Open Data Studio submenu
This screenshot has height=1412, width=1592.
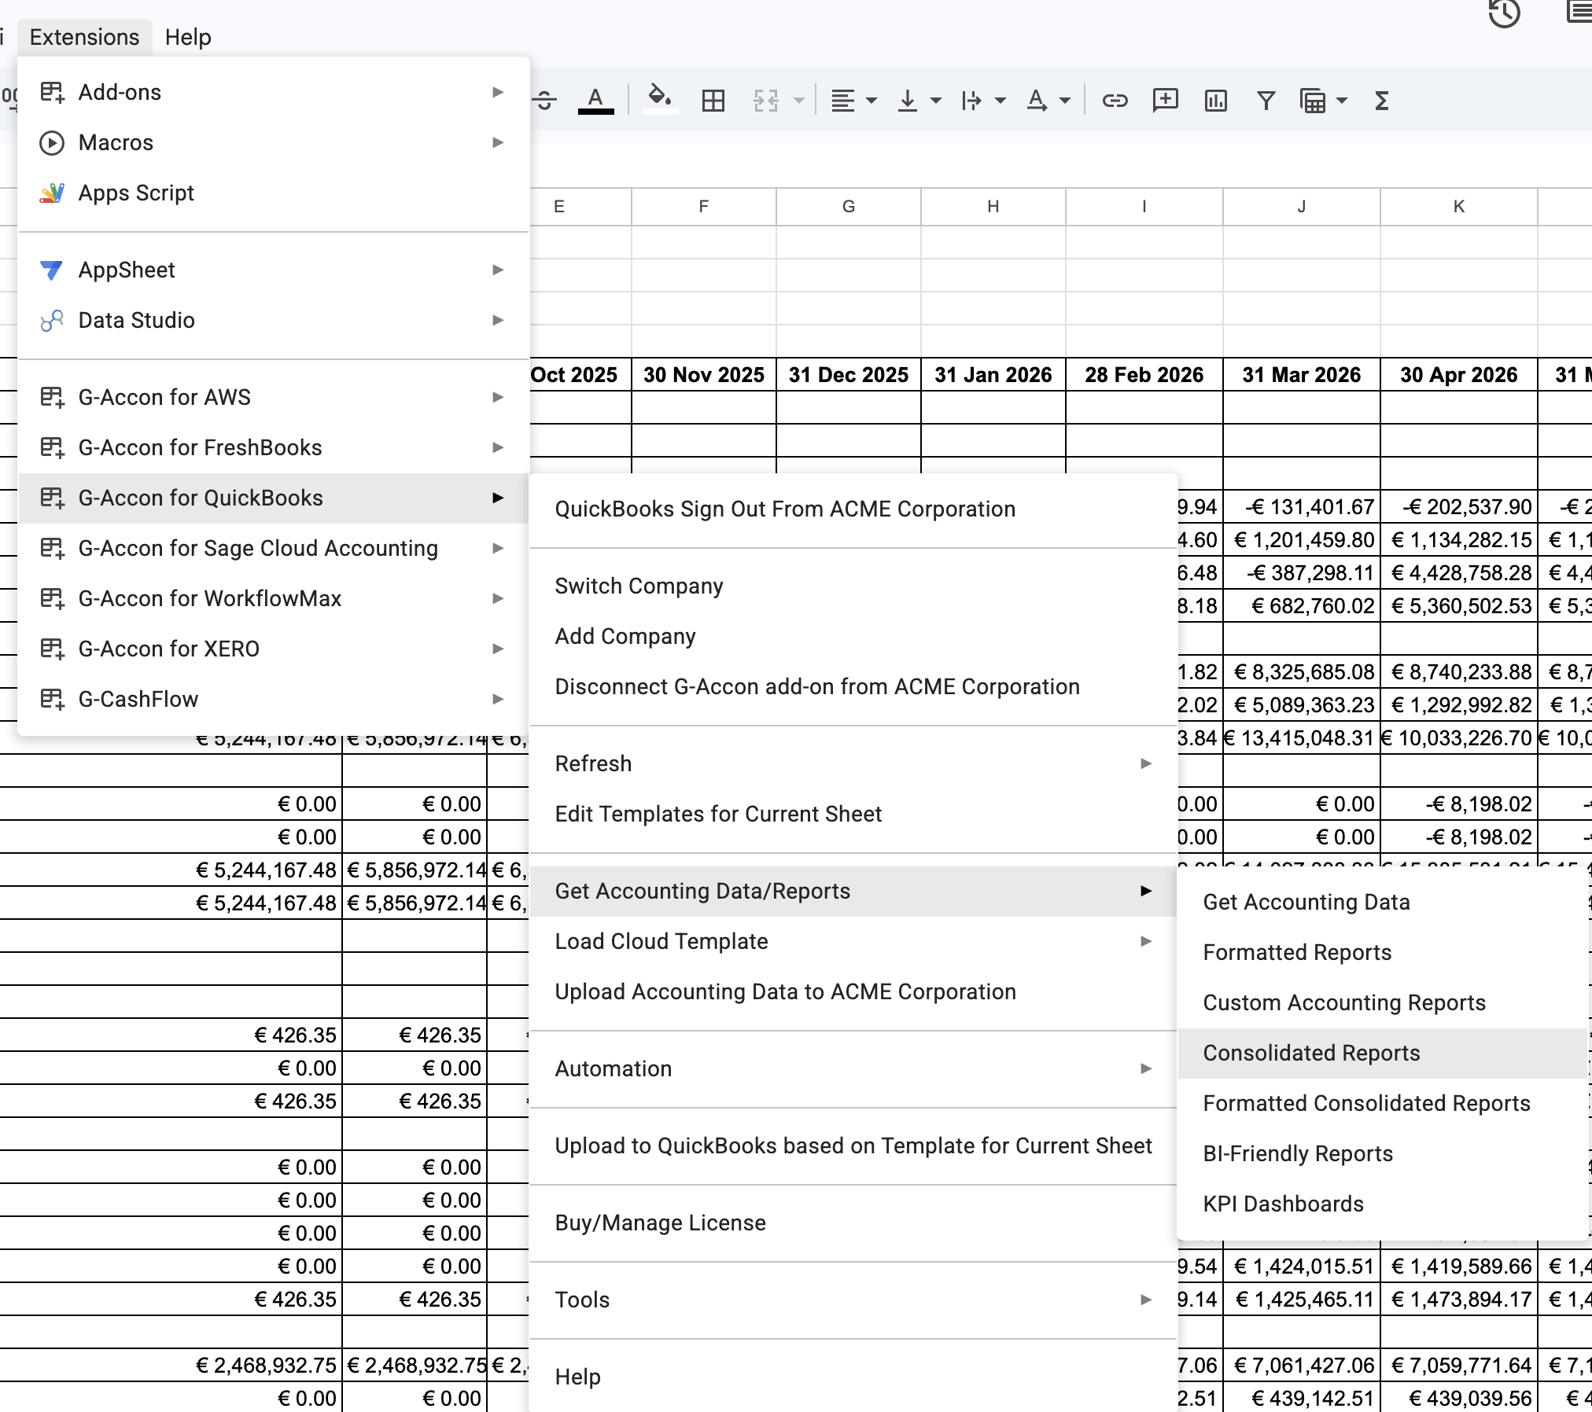click(273, 320)
